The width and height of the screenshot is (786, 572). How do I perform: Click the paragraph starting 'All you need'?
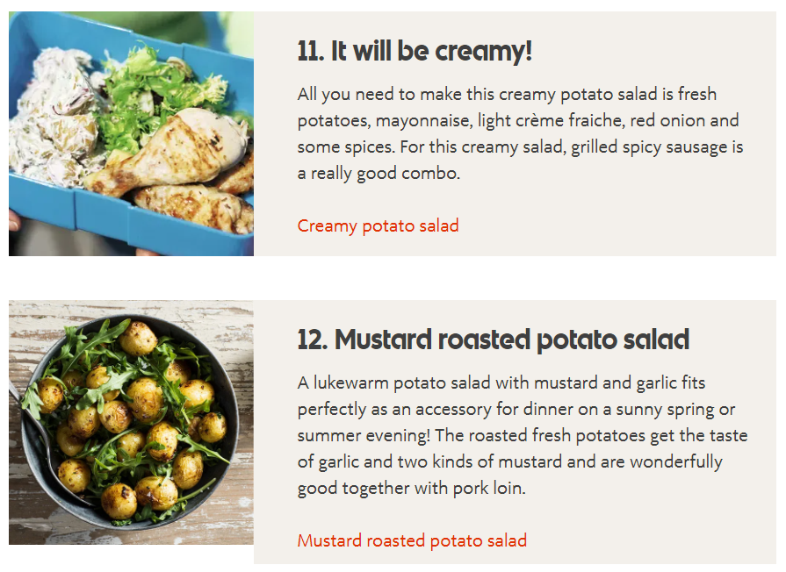tap(520, 133)
